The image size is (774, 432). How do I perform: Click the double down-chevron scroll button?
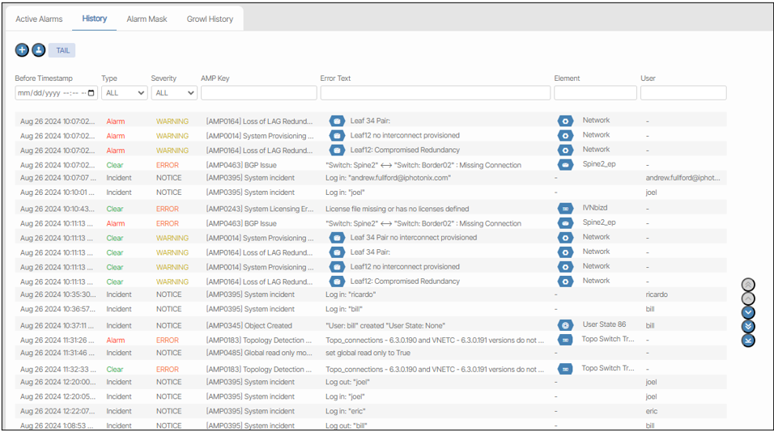pyautogui.click(x=748, y=326)
